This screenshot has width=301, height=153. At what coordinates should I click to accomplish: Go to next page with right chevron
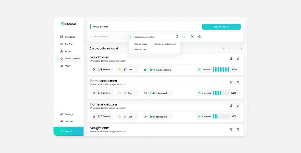coord(241,48)
